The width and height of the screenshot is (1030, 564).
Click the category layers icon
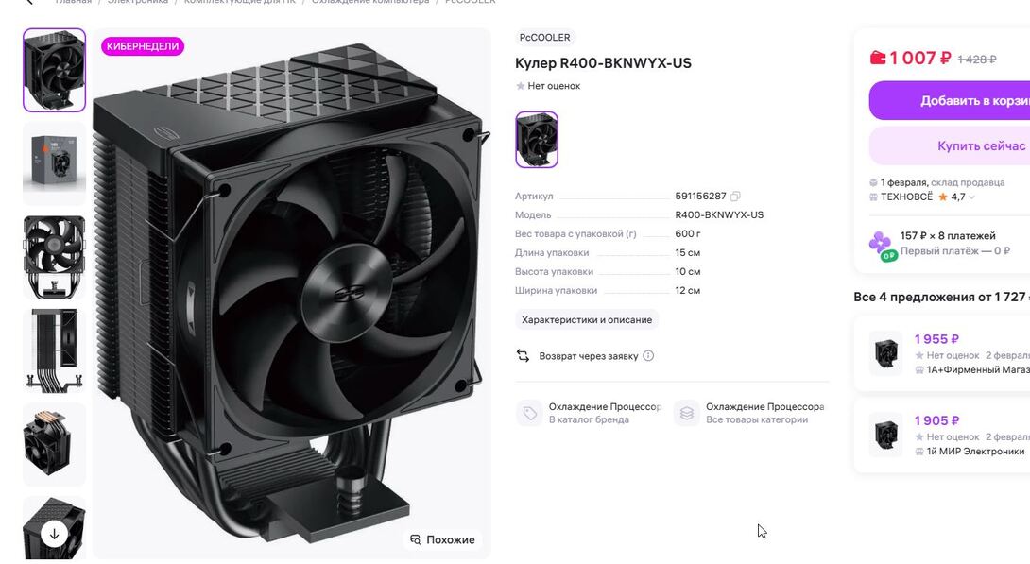click(686, 413)
